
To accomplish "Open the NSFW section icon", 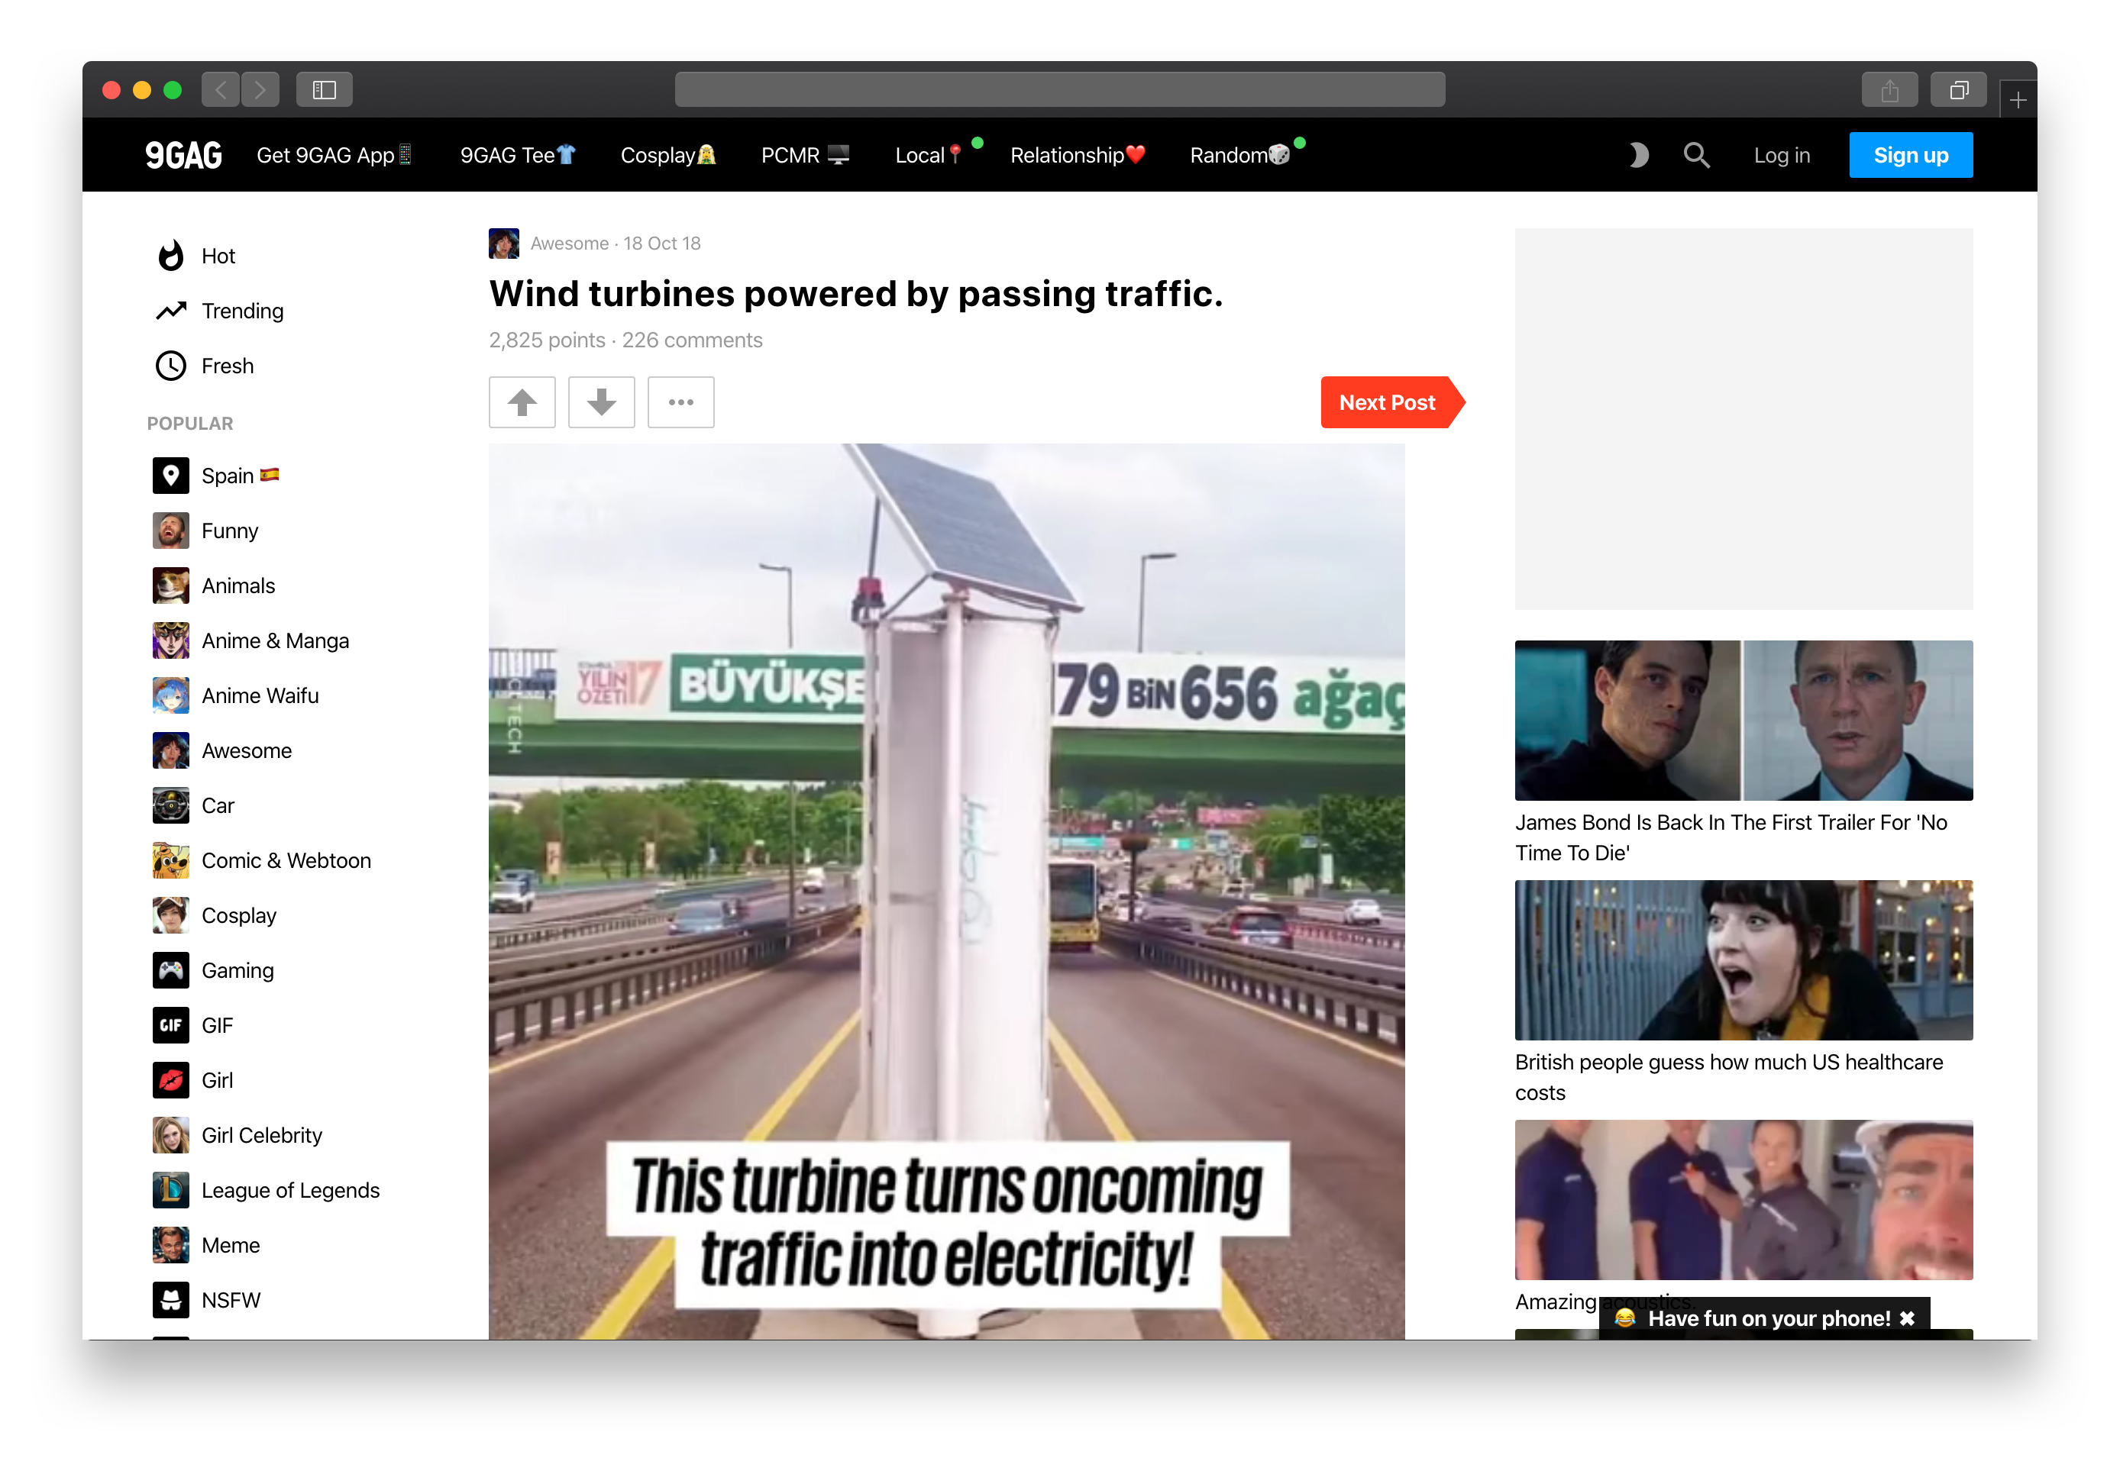I will tap(171, 1300).
